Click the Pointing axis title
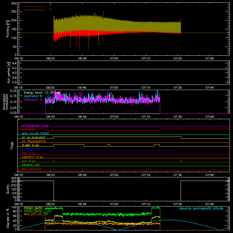This screenshot has height=233, width=233. point(8,29)
